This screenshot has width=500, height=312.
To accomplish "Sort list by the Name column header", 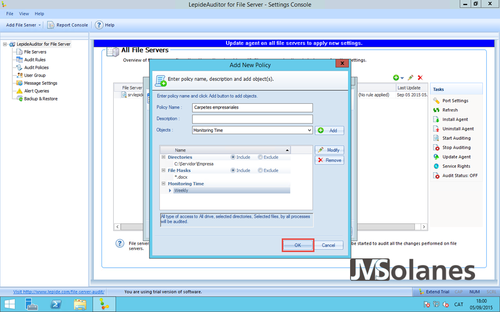I will click(225, 150).
